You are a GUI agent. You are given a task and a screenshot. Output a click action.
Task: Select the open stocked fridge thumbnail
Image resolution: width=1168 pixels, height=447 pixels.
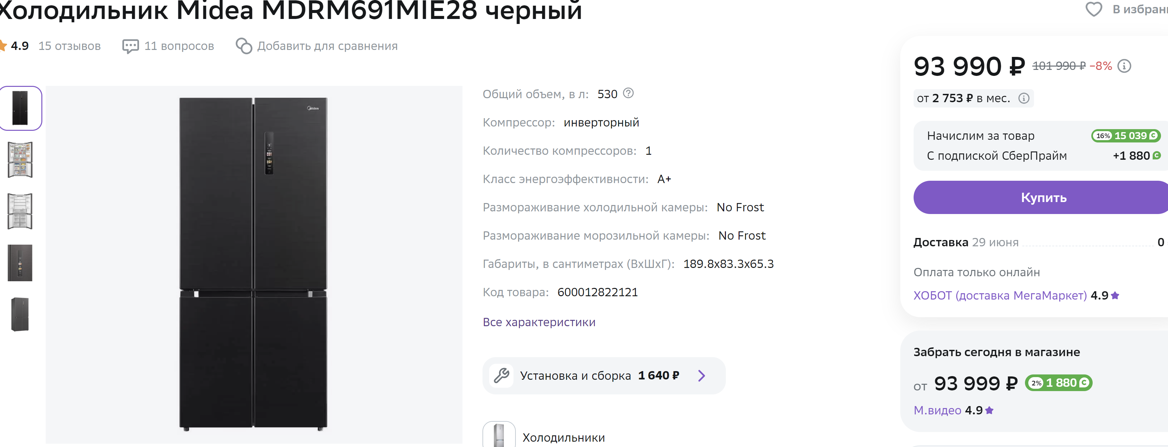pos(20,160)
